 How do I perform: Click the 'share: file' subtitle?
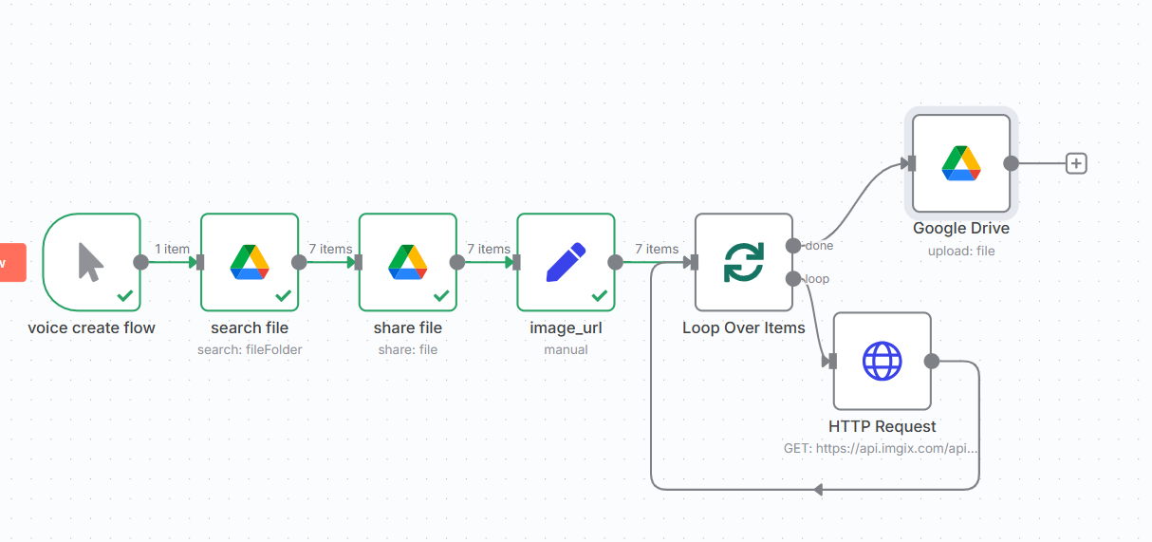pyautogui.click(x=408, y=349)
